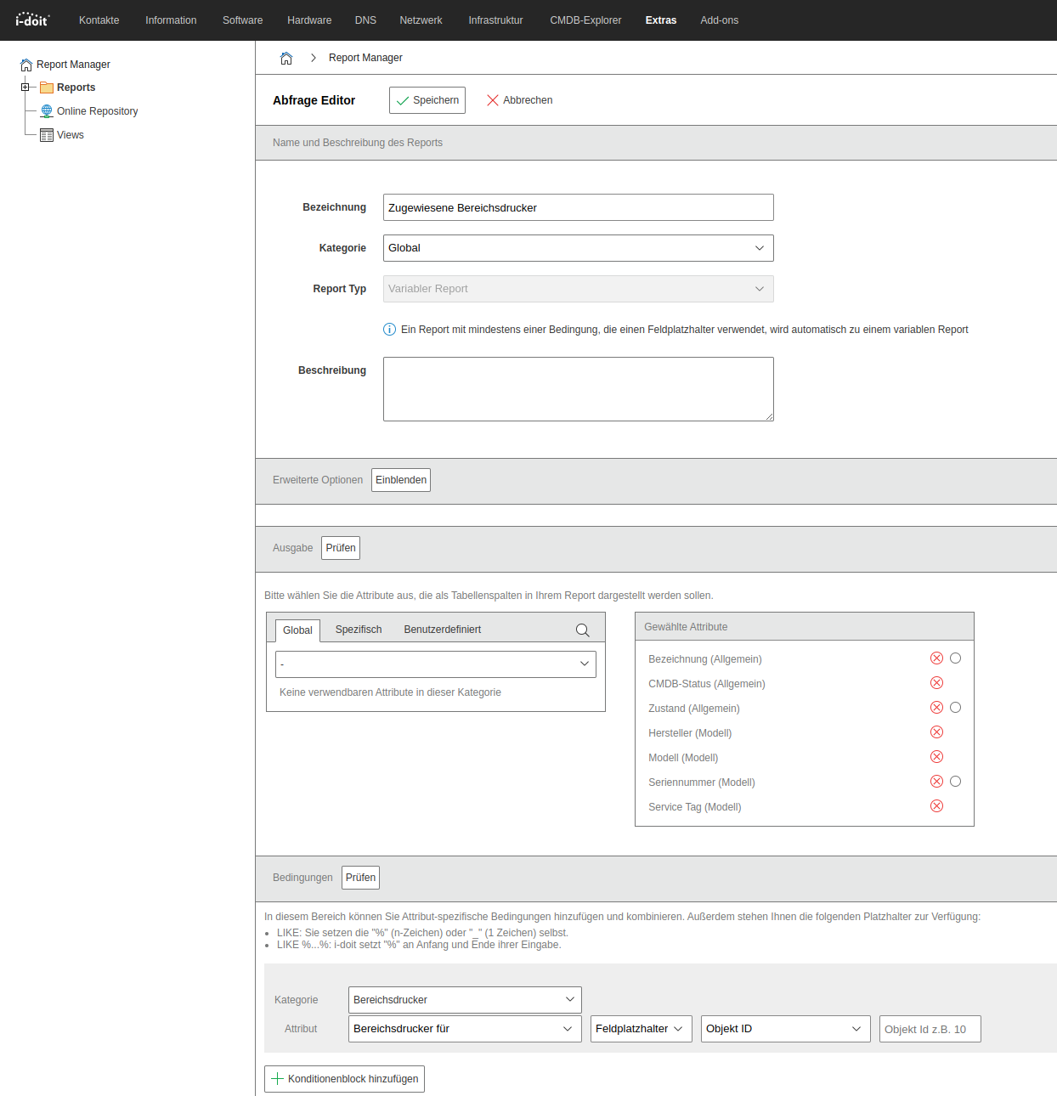Expand the Reports tree folder
Image resolution: width=1057 pixels, height=1096 pixels.
coord(25,88)
